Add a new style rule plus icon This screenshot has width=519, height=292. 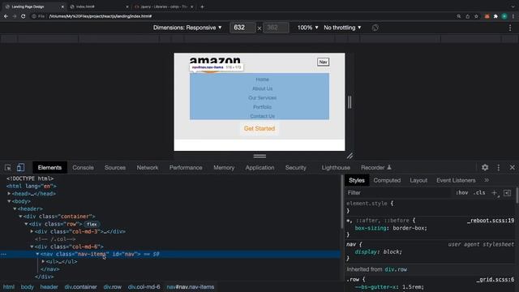click(495, 193)
